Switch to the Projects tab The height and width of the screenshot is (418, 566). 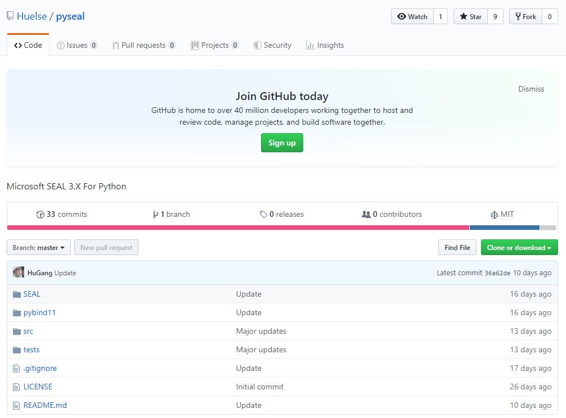[215, 45]
